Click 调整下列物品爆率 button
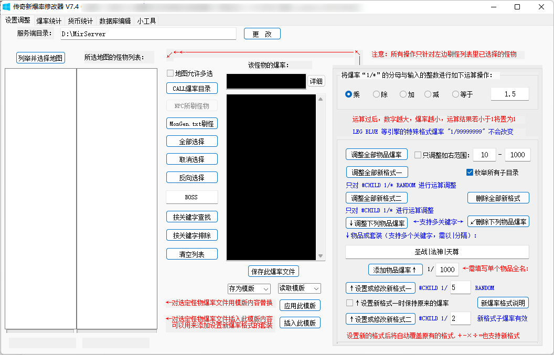 coord(377,223)
